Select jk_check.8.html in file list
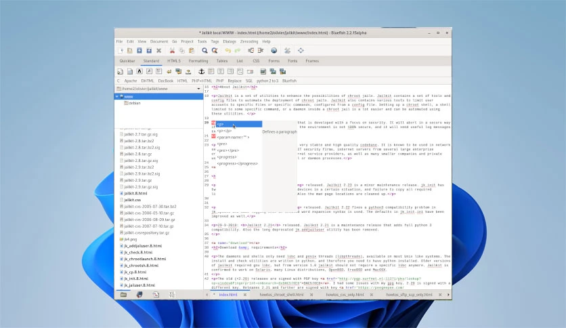The width and height of the screenshot is (566, 328). tap(138, 253)
